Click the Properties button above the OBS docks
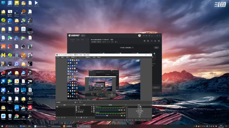Viewport: 229px width, 128px height. [x=76, y=102]
